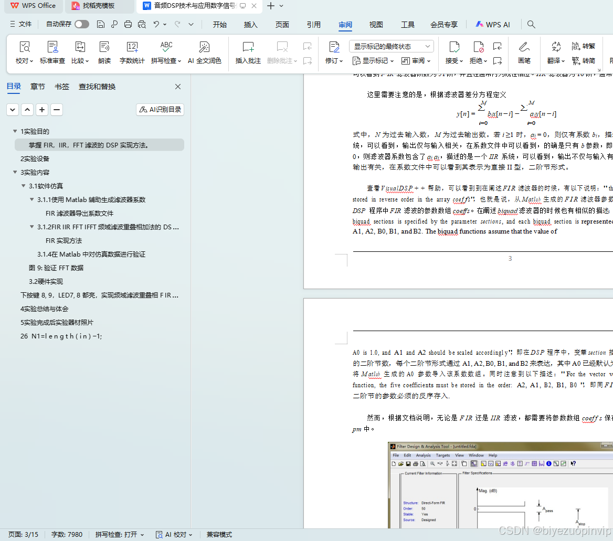Image resolution: width=613 pixels, height=541 pixels.
Task: Click the AI识别目录 button
Action: 160,110
